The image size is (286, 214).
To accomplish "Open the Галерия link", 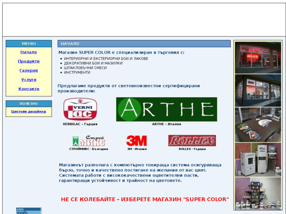I will coord(29,70).
